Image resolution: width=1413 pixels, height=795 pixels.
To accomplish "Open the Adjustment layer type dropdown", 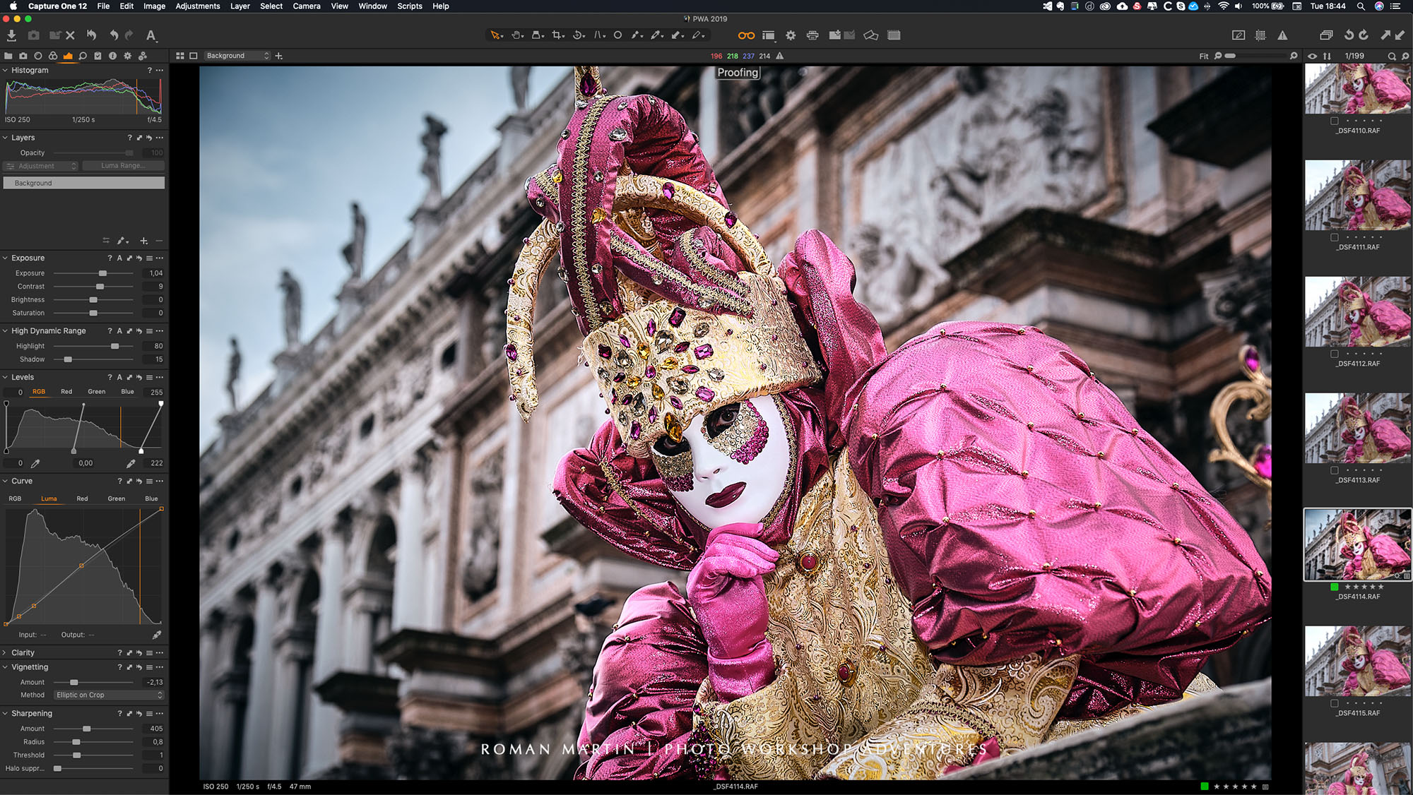I will pos(41,166).
